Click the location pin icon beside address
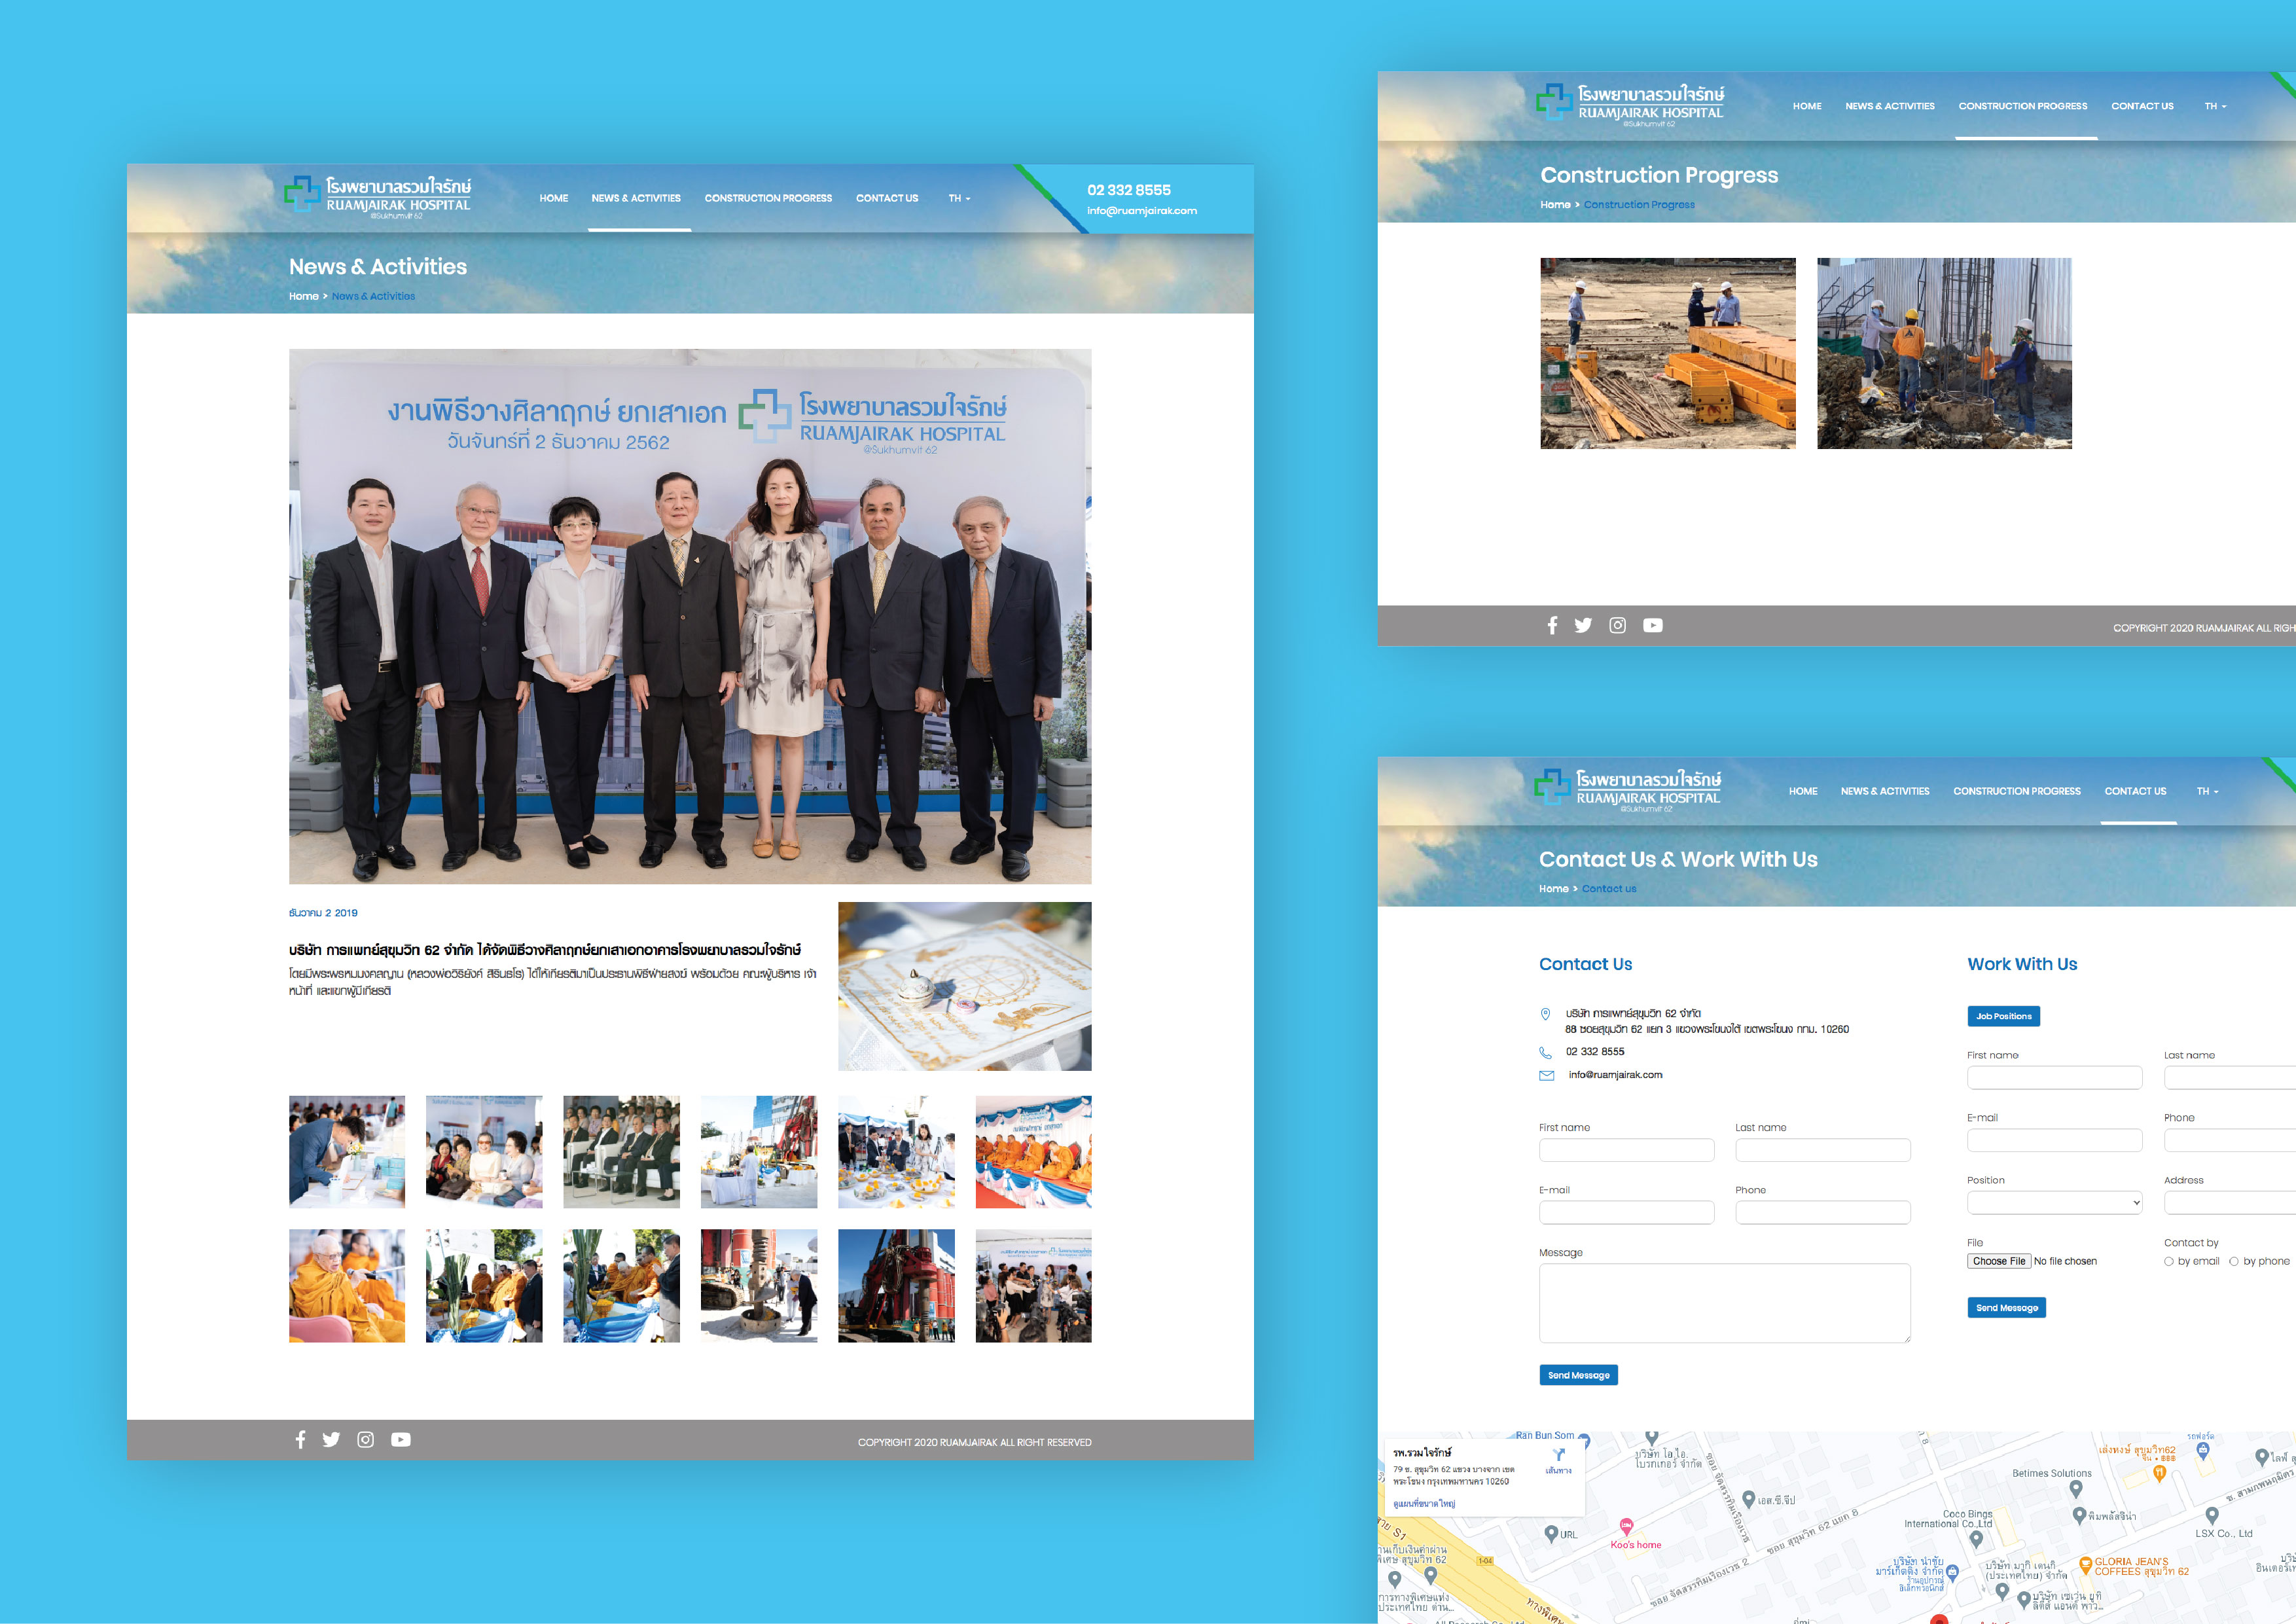This screenshot has height=1624, width=2296. tap(1545, 1014)
